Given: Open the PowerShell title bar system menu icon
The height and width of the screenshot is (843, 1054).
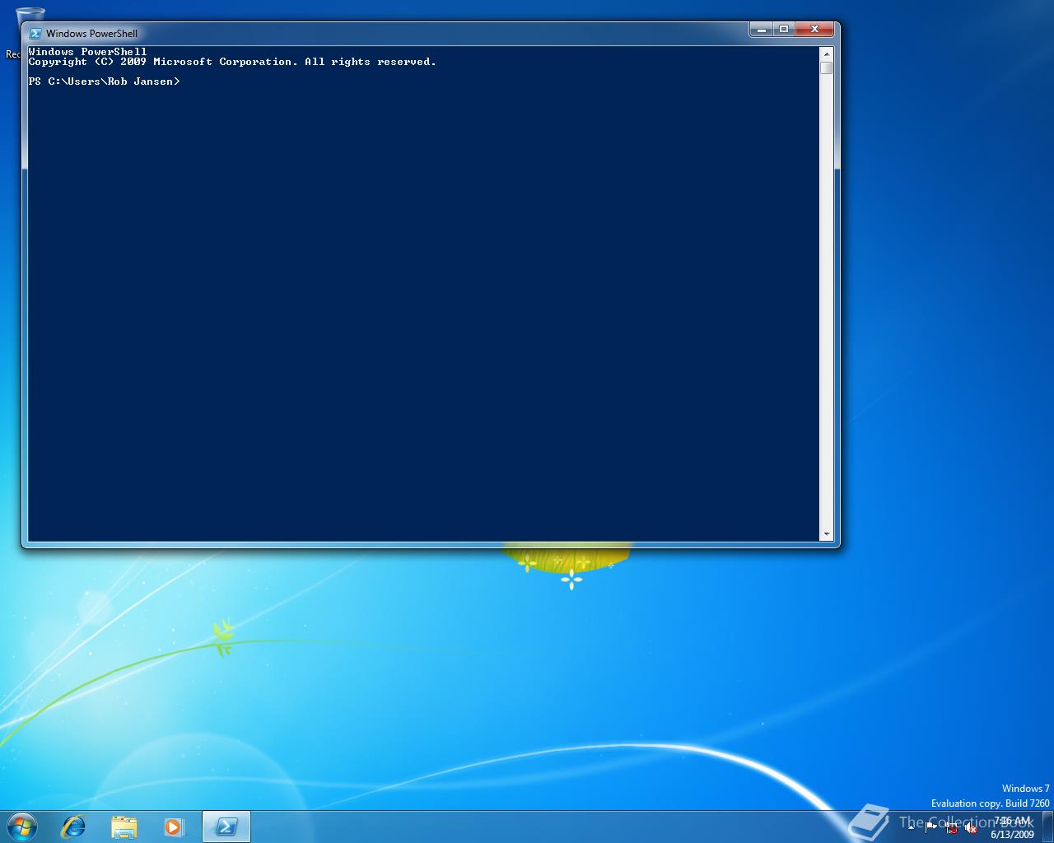Looking at the screenshot, I should [x=35, y=34].
